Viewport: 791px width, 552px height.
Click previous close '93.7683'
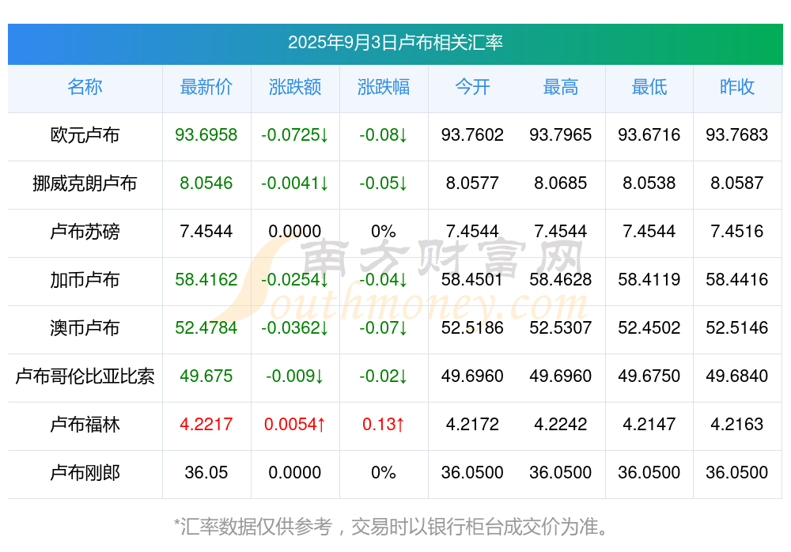[737, 134]
